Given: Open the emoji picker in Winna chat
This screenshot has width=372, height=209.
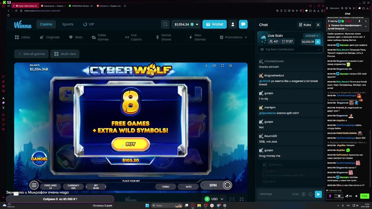Looking at the screenshot, I should point(310,194).
